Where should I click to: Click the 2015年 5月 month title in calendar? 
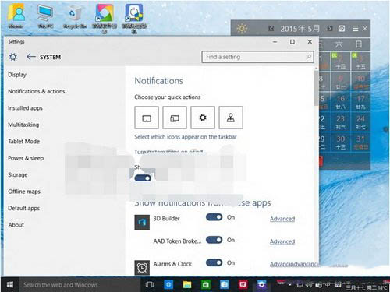pos(300,28)
